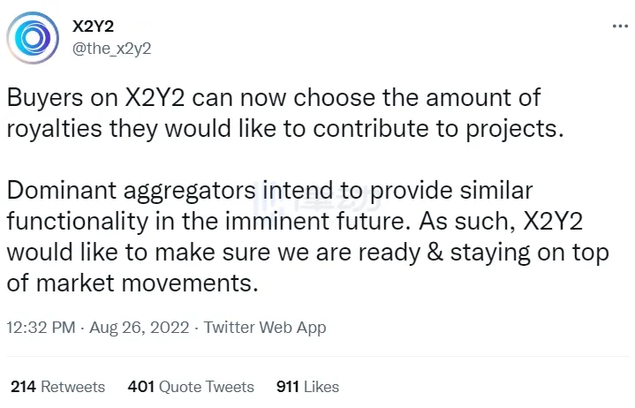View the 214 Retweets list
Screen dimensions: 635x408
click(57, 387)
